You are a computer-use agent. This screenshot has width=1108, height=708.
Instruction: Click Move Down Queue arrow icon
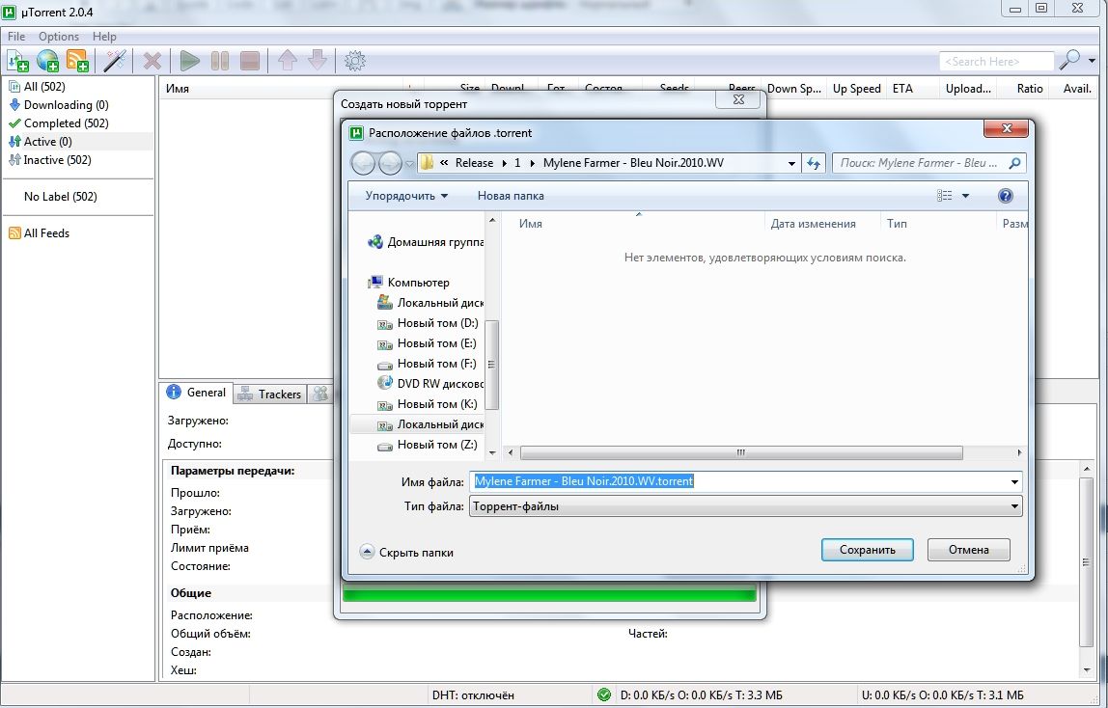coord(318,61)
